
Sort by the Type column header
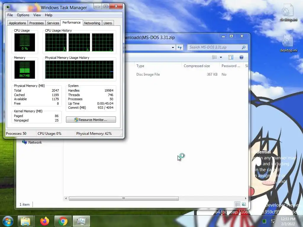click(x=158, y=66)
